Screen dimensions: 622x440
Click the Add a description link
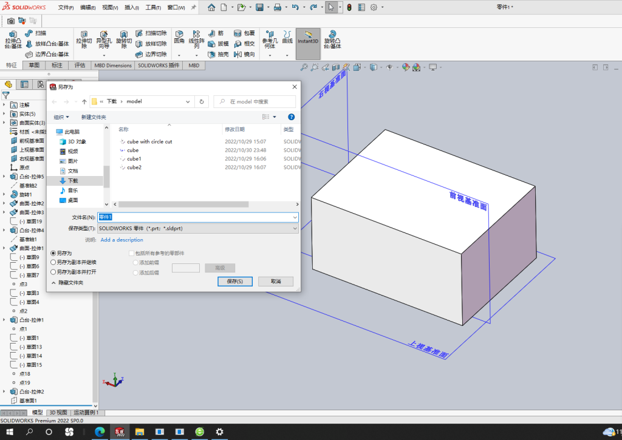coord(121,240)
